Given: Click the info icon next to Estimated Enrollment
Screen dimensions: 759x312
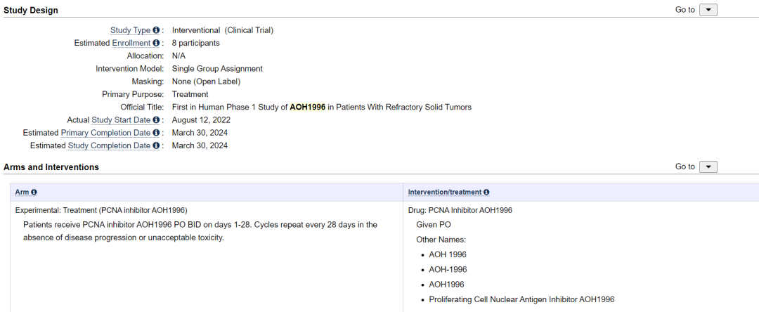Looking at the screenshot, I should point(156,43).
